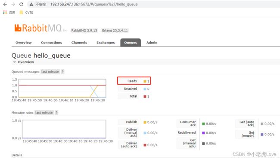The width and height of the screenshot is (280, 159).
Task: Click the Message rates chart
Action: tap(64, 129)
